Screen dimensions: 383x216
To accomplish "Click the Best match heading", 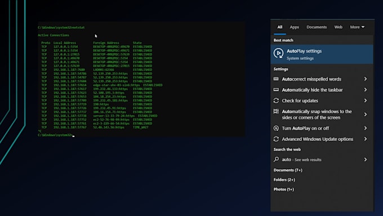I will click(283, 40).
